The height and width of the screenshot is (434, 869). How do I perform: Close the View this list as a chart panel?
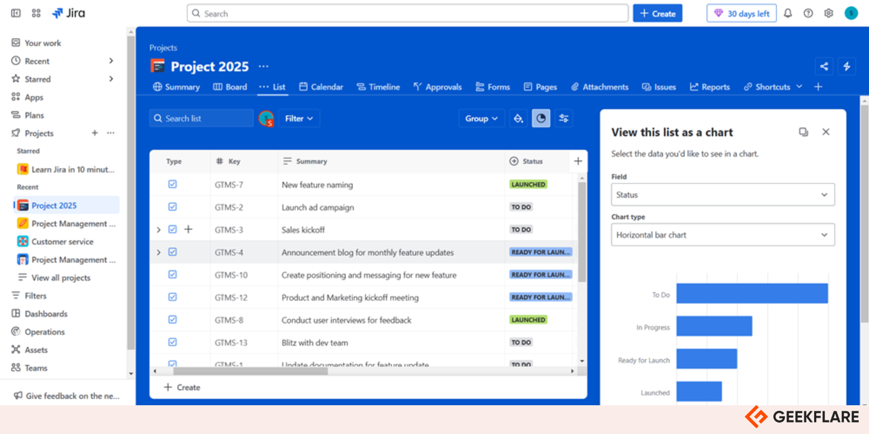(826, 132)
